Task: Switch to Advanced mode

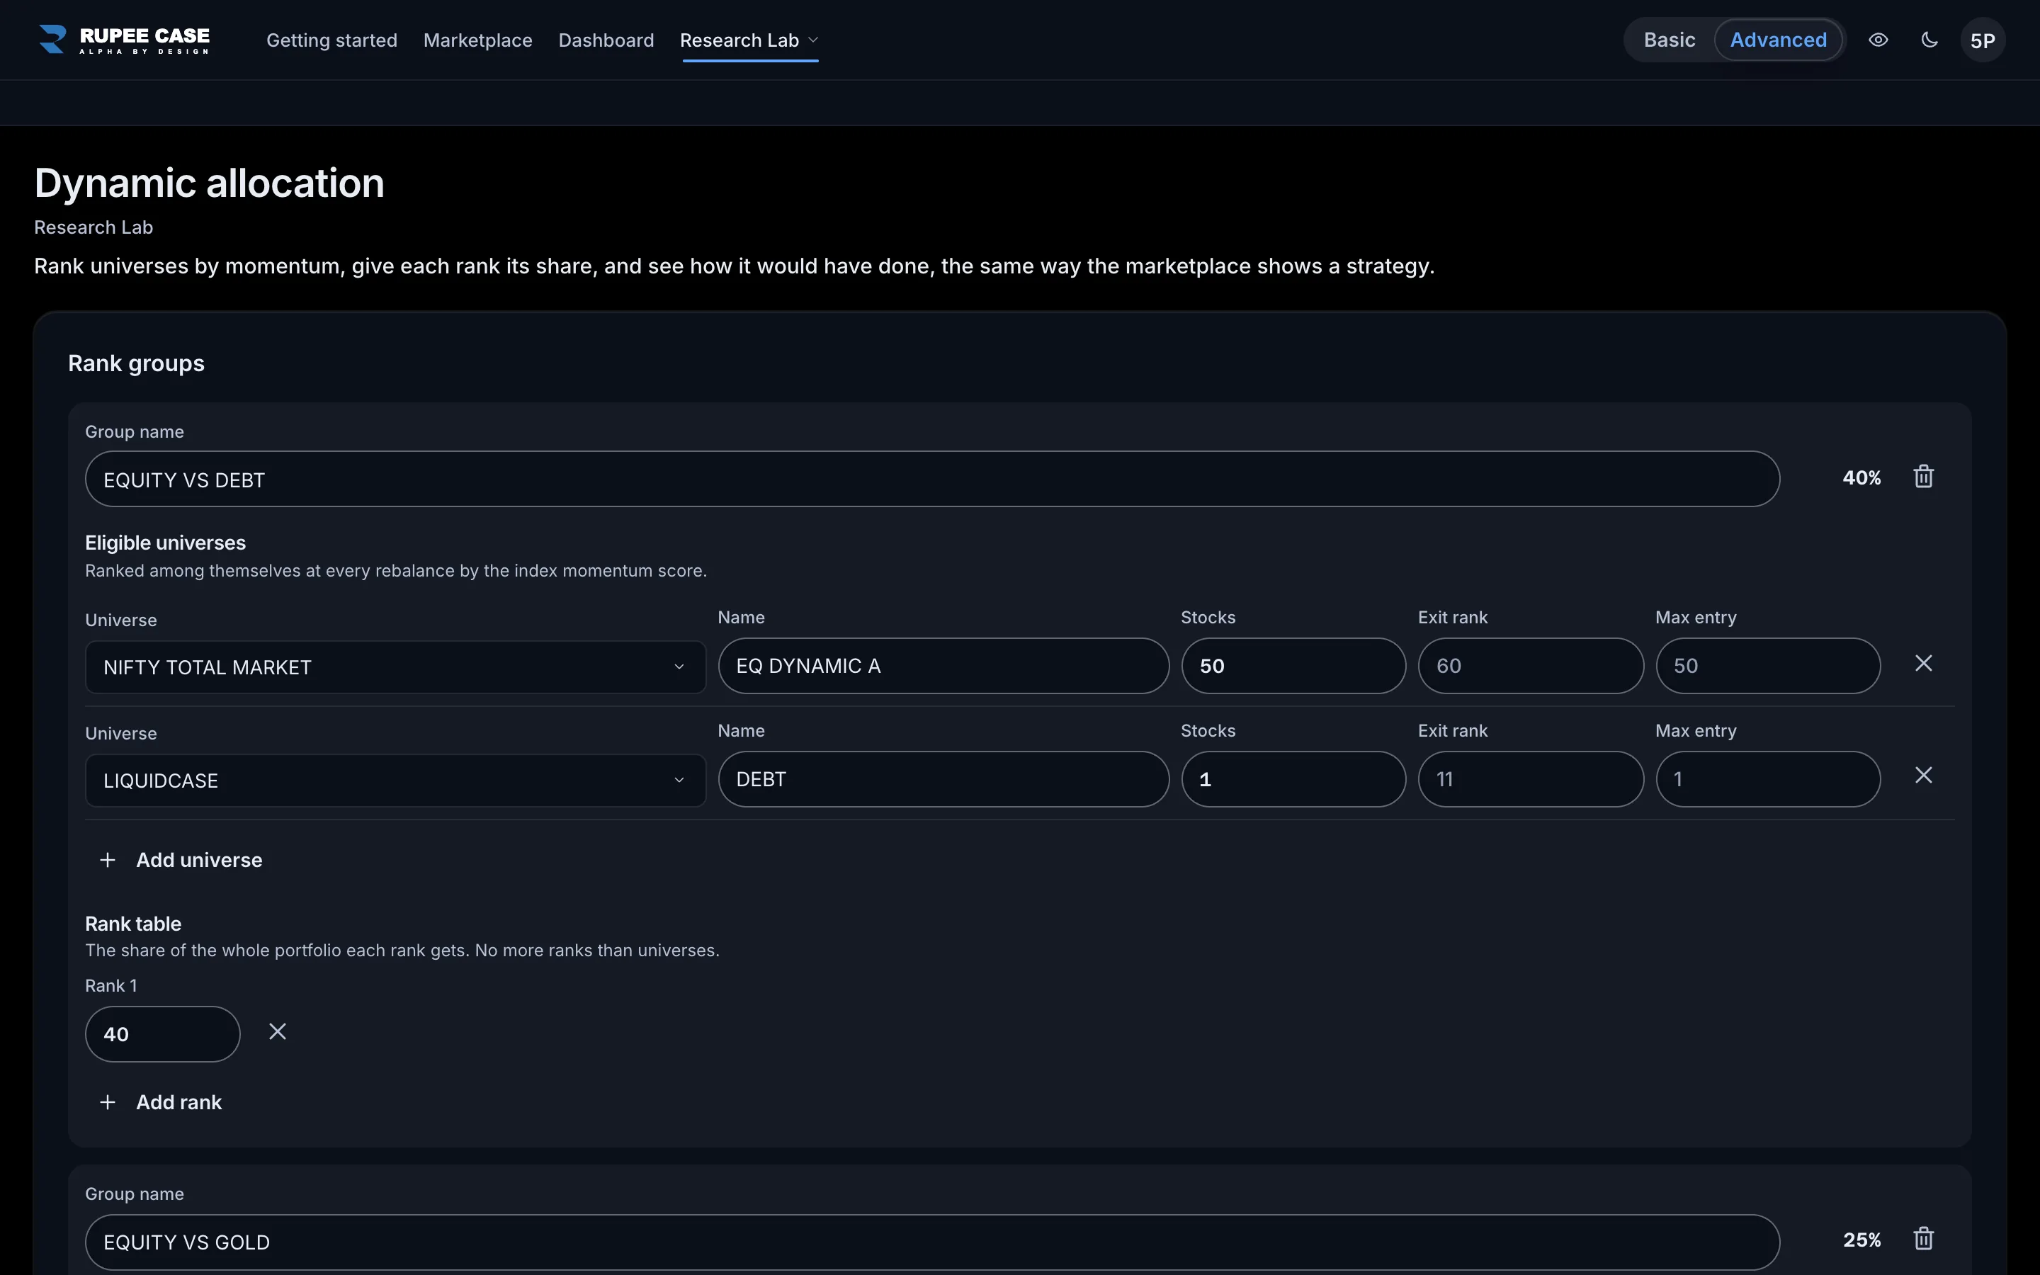Action: point(1778,40)
